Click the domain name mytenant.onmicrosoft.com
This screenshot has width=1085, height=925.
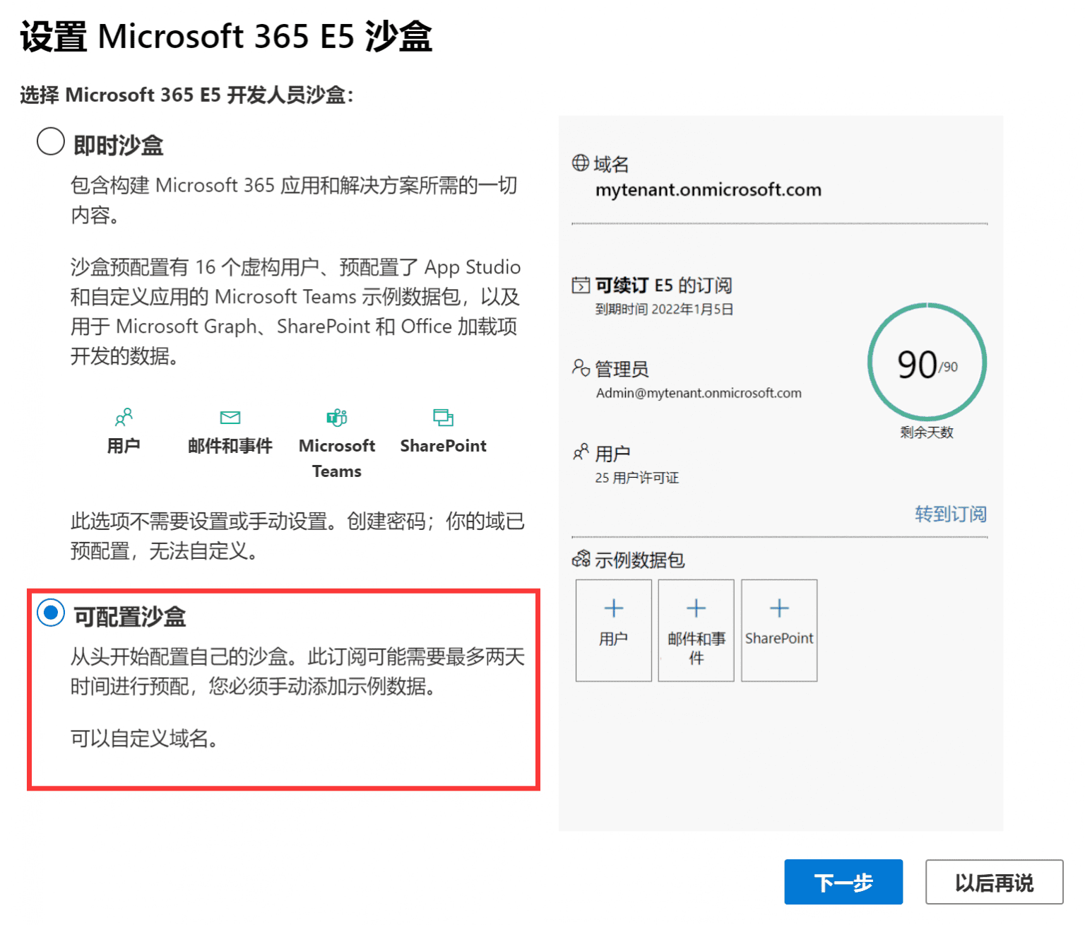(x=708, y=189)
